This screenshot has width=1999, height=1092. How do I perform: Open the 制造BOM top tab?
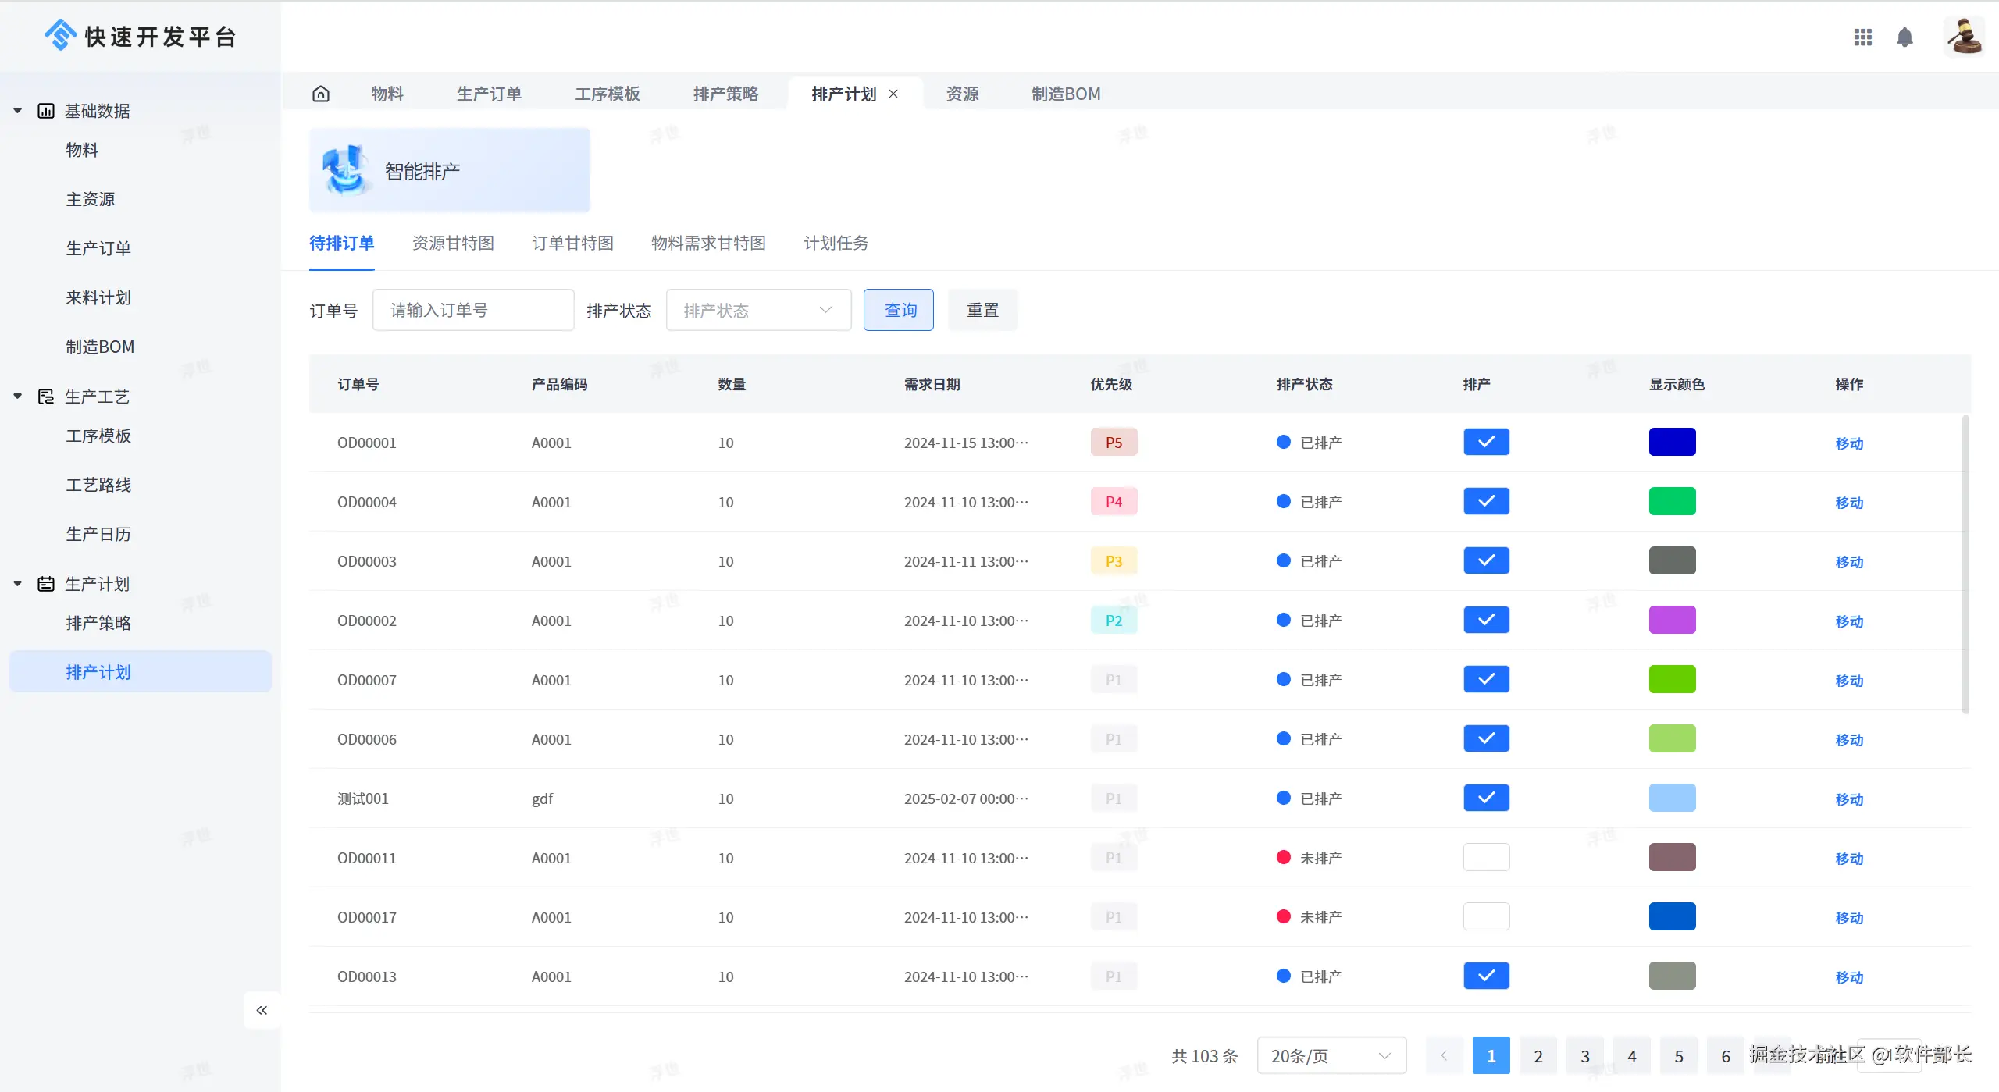click(1065, 94)
